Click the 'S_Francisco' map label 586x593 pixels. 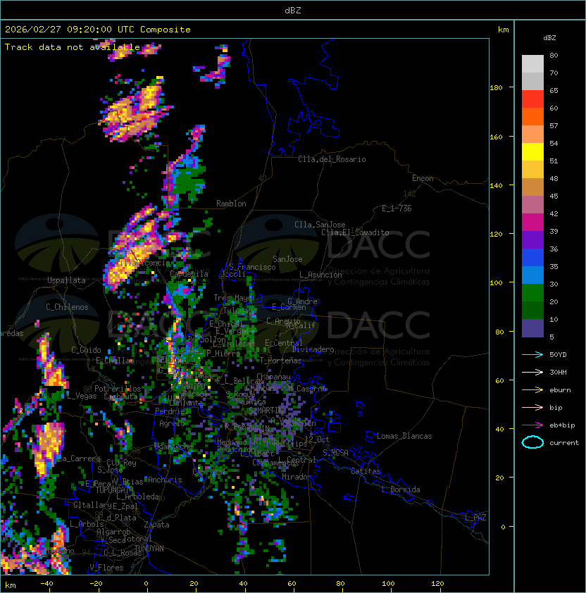[252, 267]
